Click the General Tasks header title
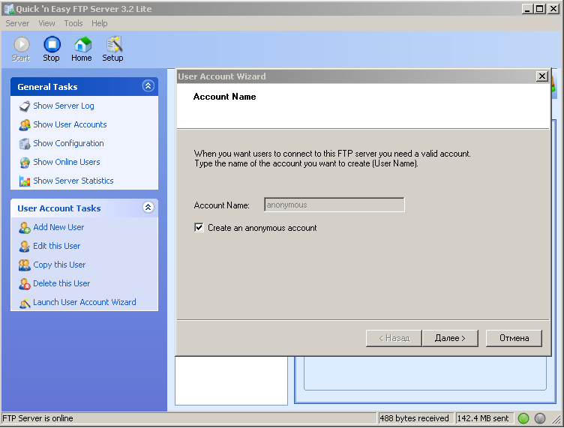The width and height of the screenshot is (564, 428). [x=47, y=87]
